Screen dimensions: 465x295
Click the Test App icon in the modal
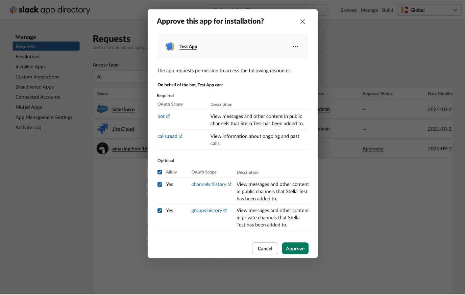(x=169, y=46)
